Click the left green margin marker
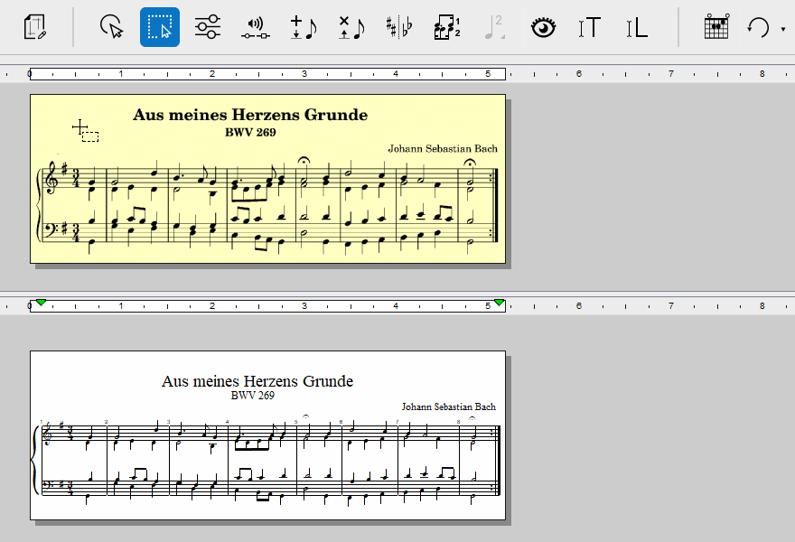The width and height of the screenshot is (795, 542). pos(41,303)
